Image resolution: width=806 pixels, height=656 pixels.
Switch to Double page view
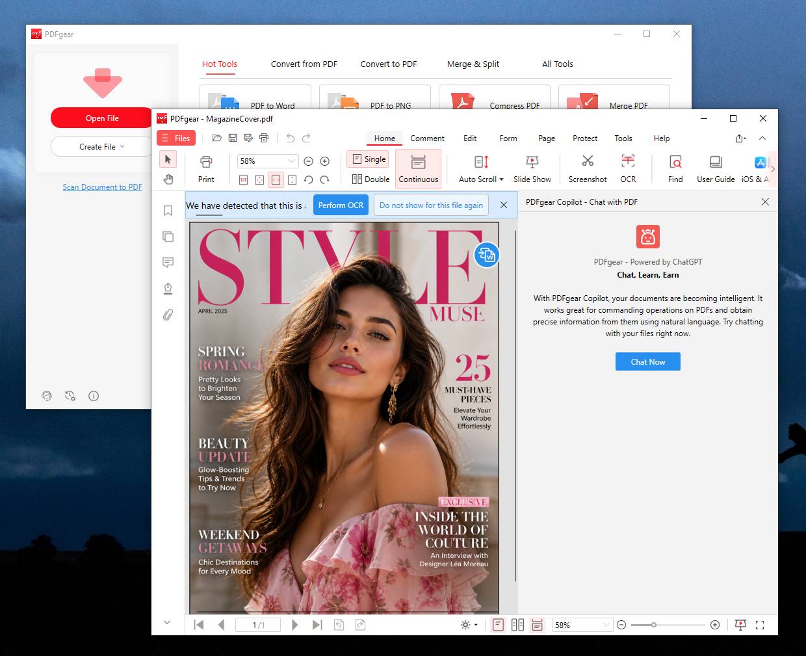(370, 179)
